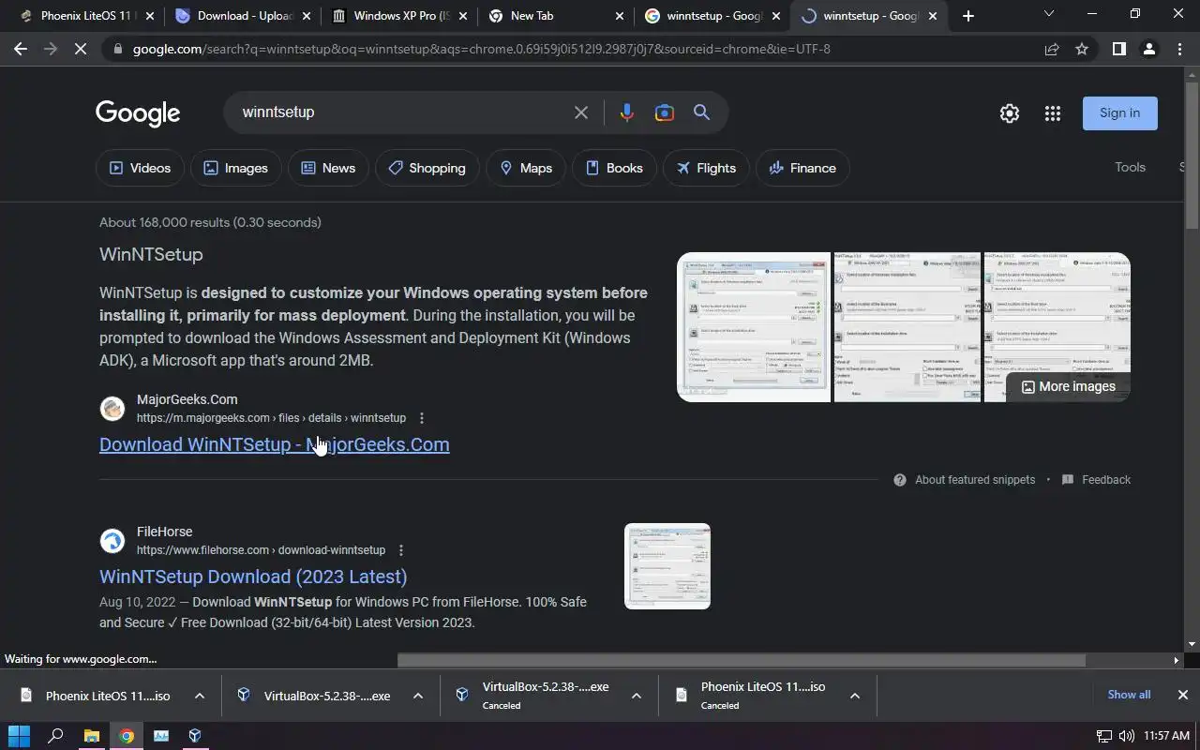Image resolution: width=1200 pixels, height=750 pixels.
Task: Click the Sign in button
Action: click(x=1120, y=113)
